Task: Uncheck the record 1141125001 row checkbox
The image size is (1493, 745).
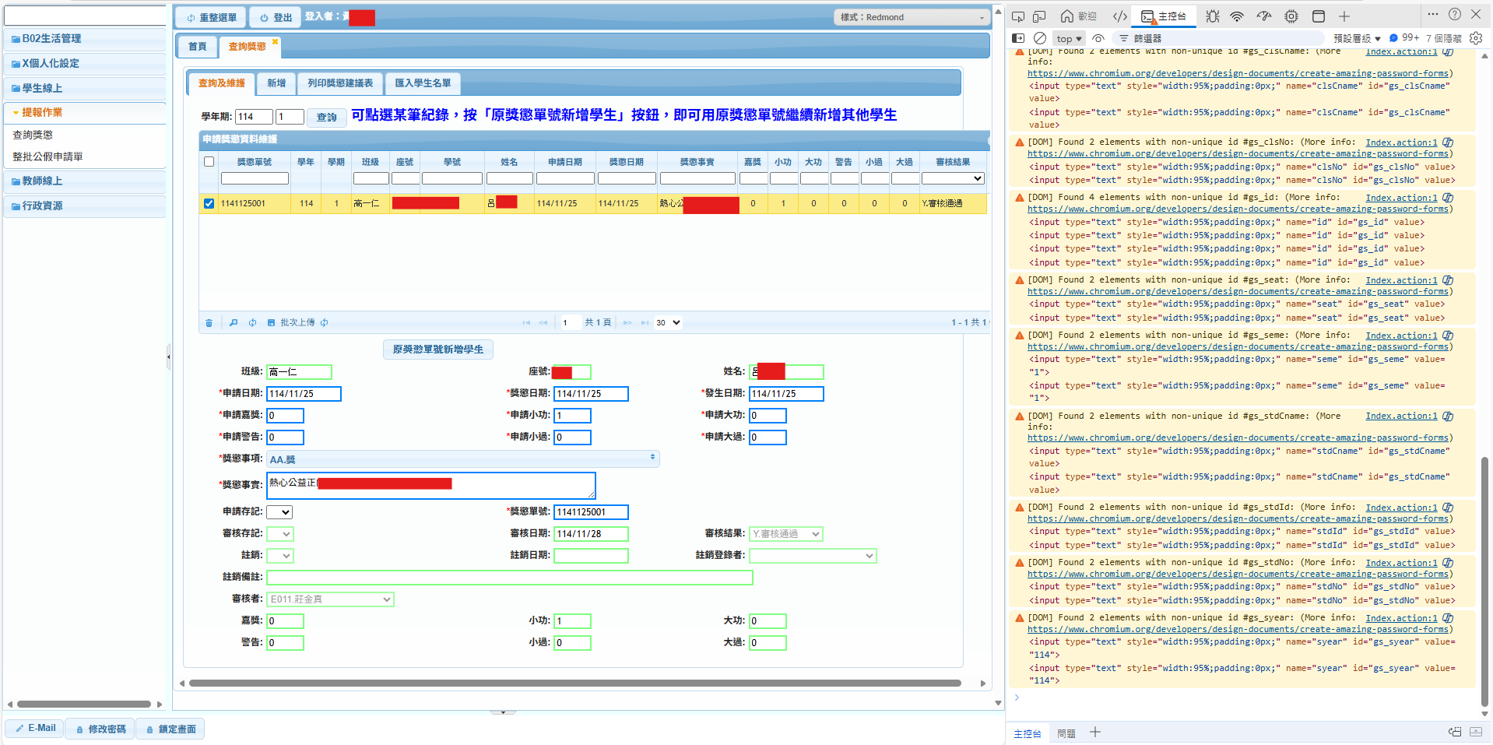Action: (x=209, y=204)
